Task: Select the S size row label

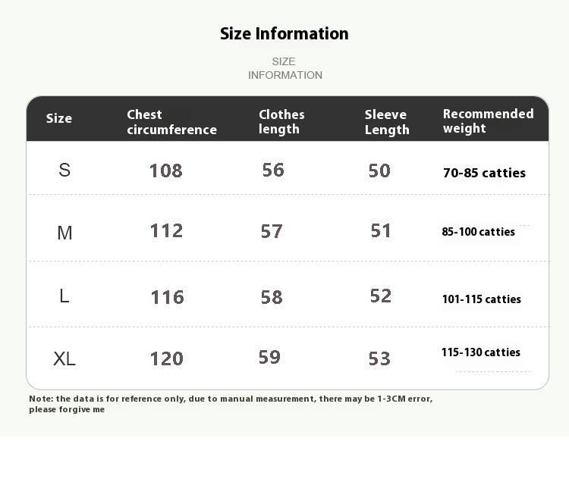Action: [64, 170]
